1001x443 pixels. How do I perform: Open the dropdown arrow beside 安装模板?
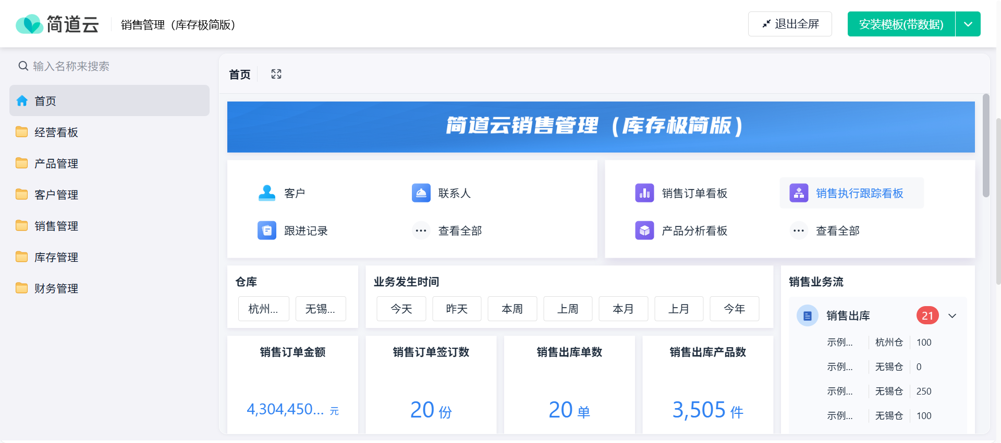(x=968, y=24)
